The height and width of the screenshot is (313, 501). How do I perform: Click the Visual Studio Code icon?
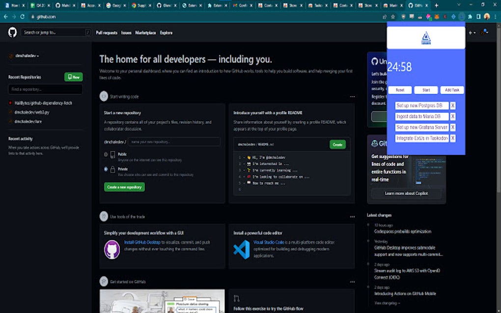coord(241,249)
